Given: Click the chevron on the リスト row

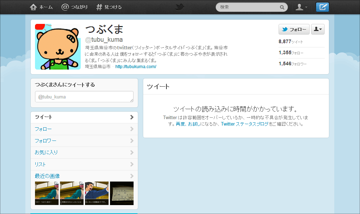Looking at the screenshot, I should (x=132, y=164).
